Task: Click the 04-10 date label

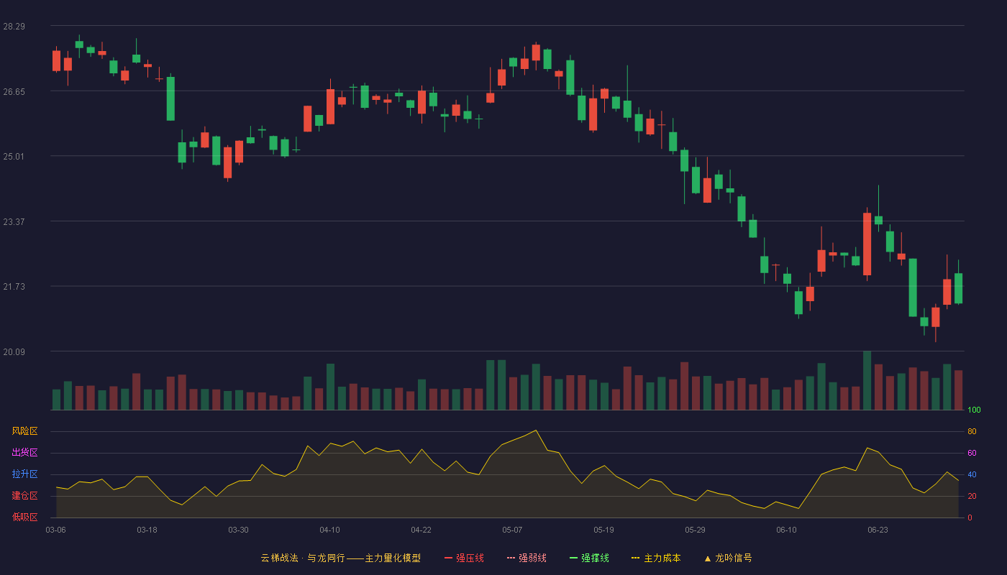Action: (330, 530)
